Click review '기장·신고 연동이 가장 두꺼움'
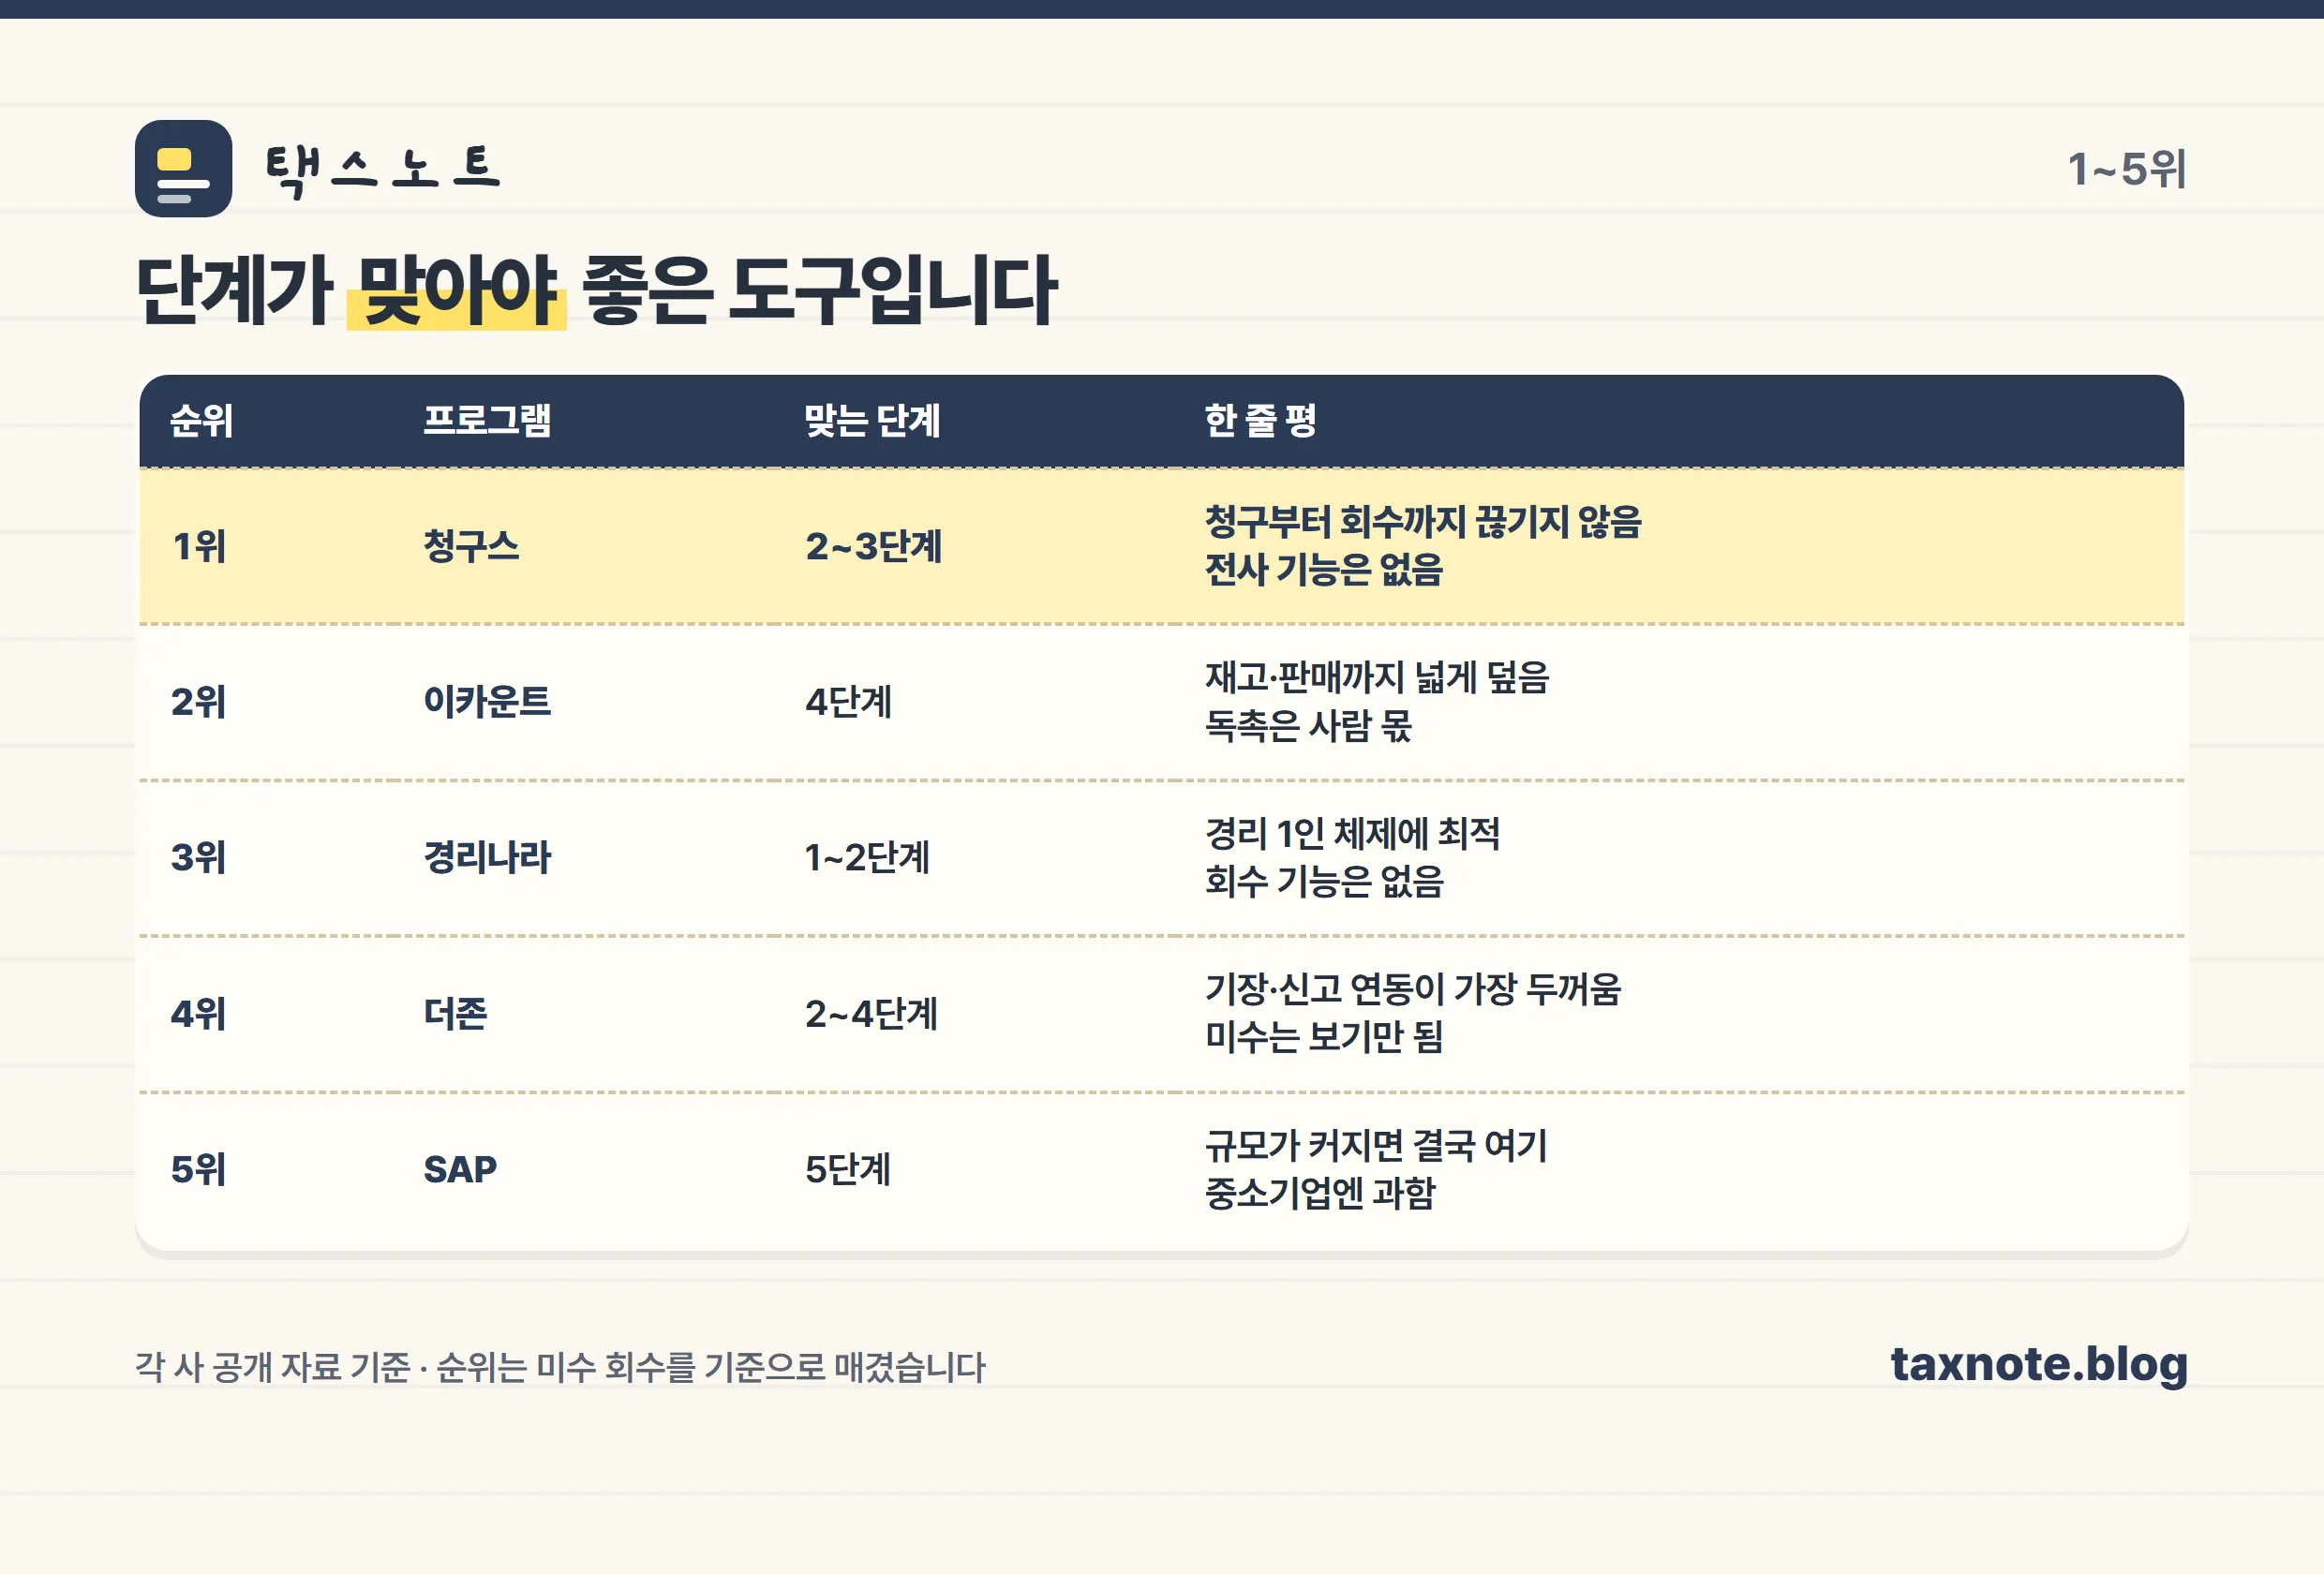The height and width of the screenshot is (1574, 2324). (1413, 990)
